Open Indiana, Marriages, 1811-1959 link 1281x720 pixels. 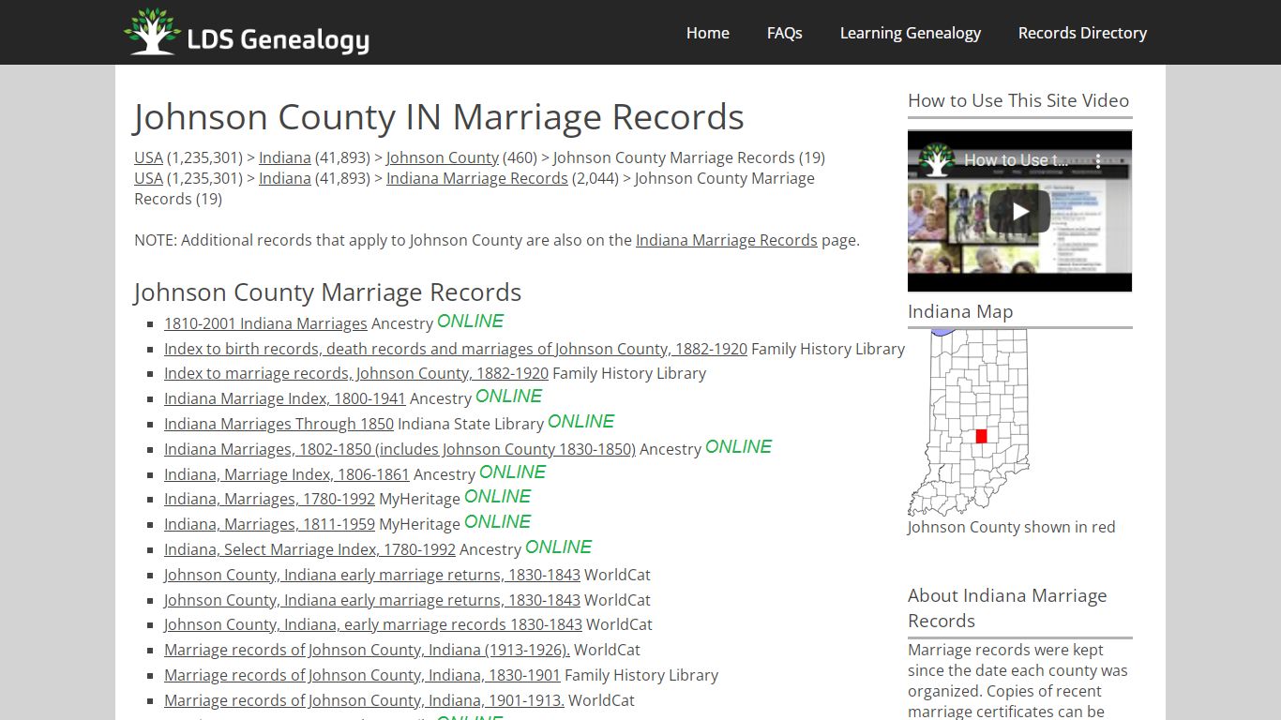click(269, 524)
